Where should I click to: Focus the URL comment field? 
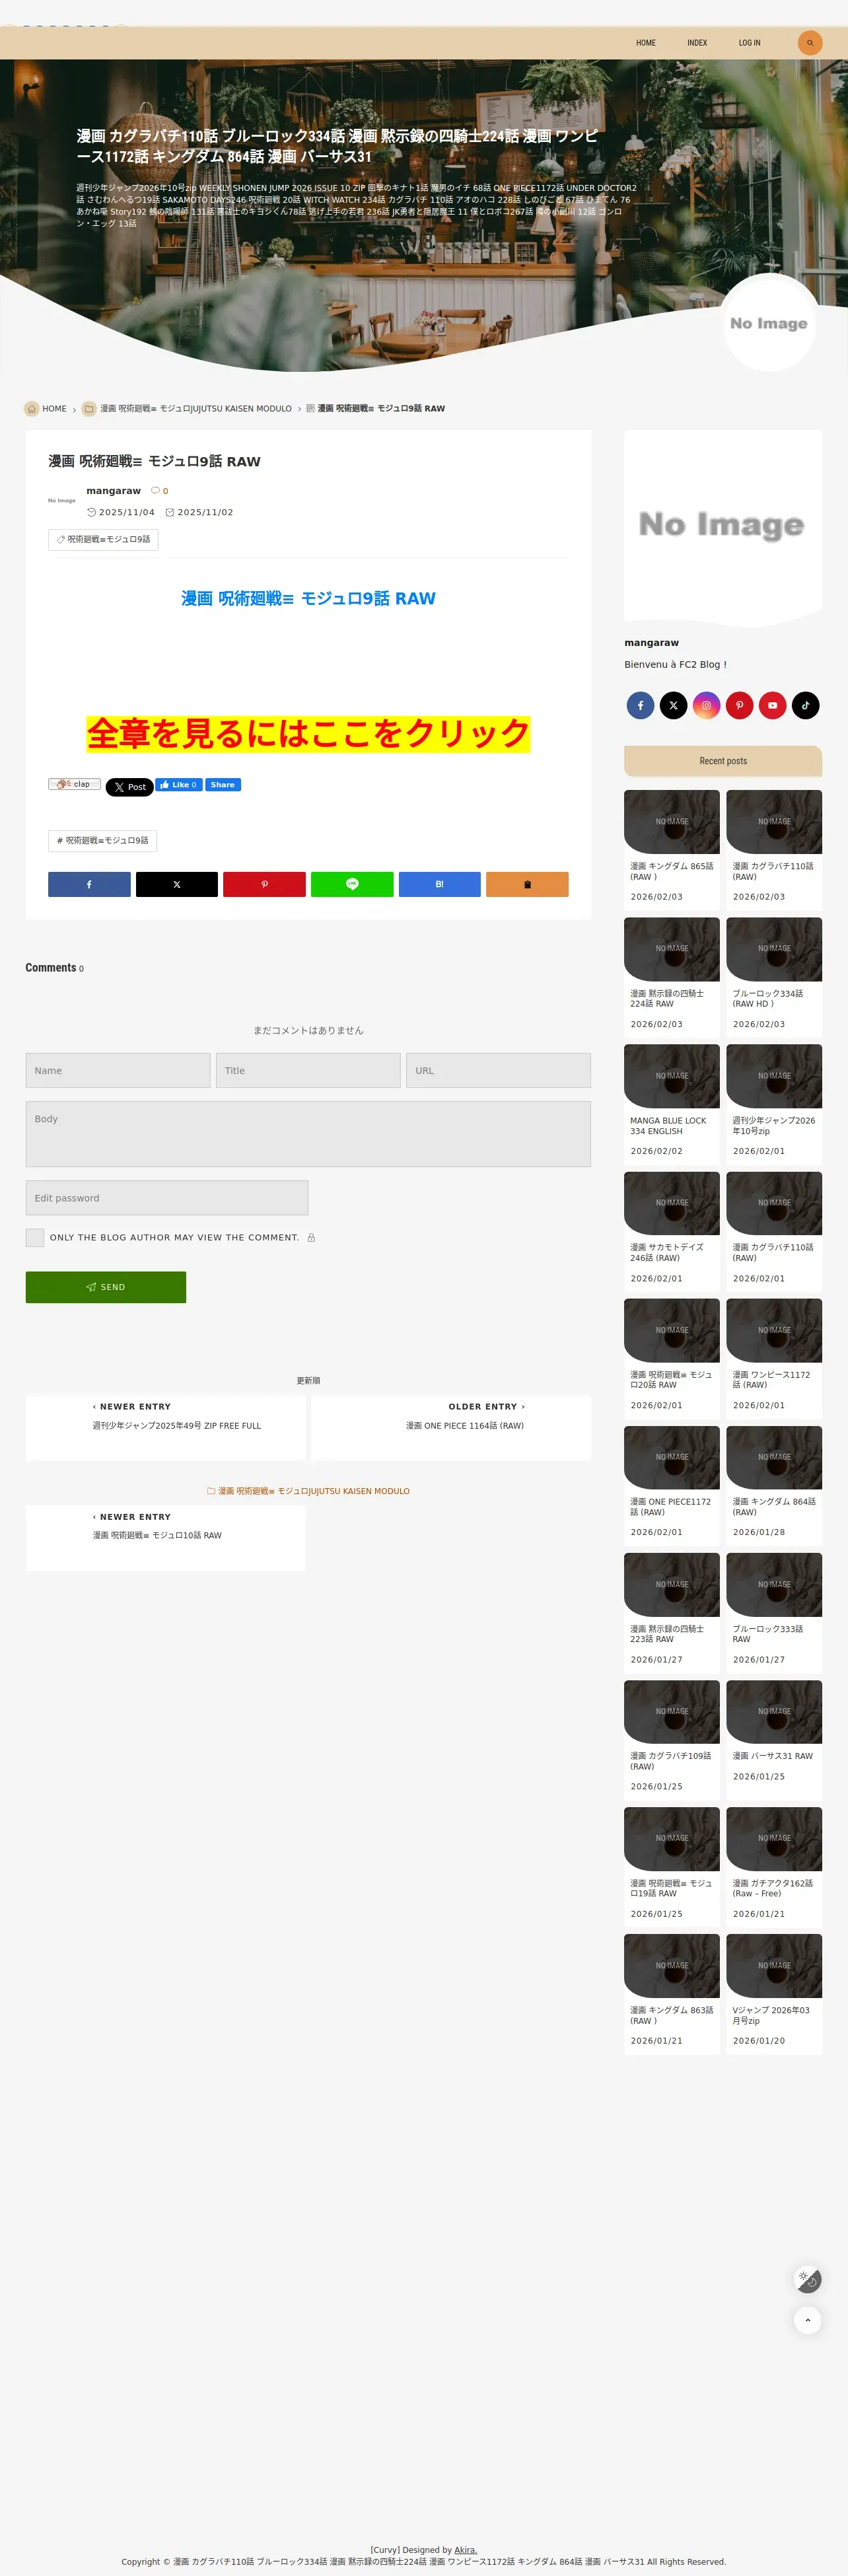pyautogui.click(x=498, y=1070)
